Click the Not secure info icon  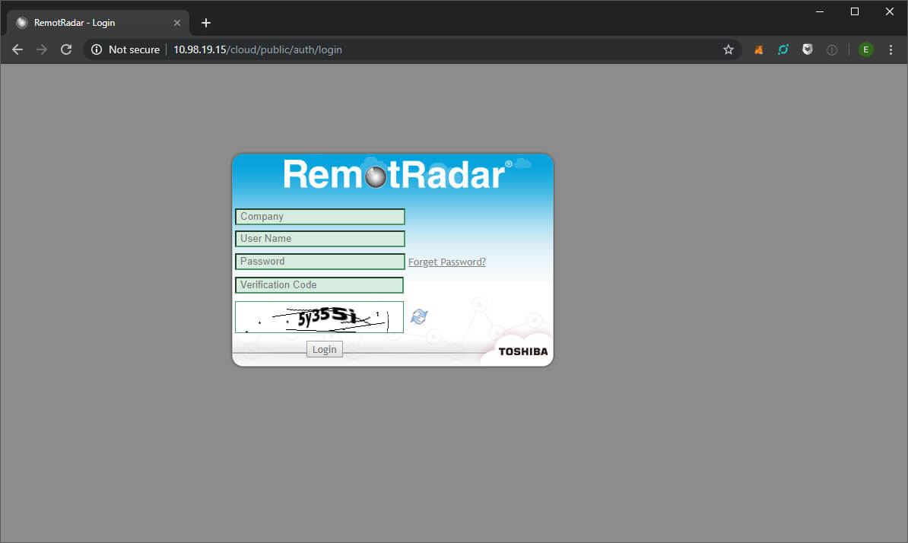(96, 49)
